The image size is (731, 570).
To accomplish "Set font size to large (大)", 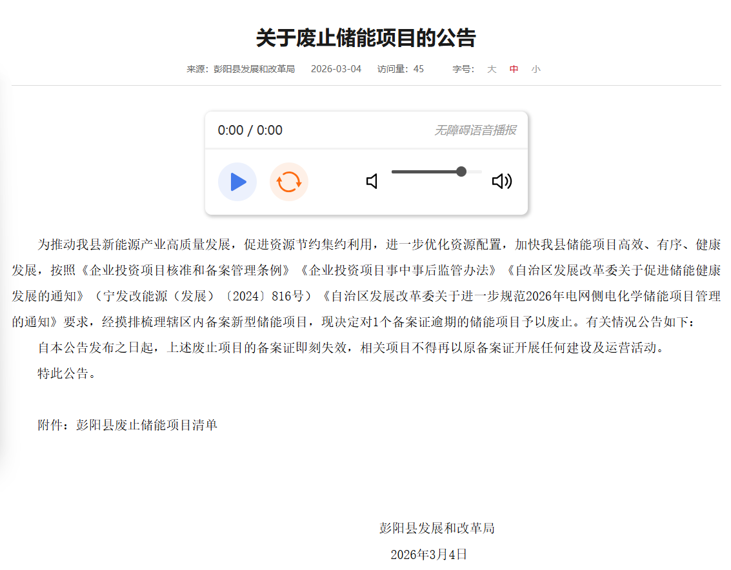I will [x=492, y=69].
